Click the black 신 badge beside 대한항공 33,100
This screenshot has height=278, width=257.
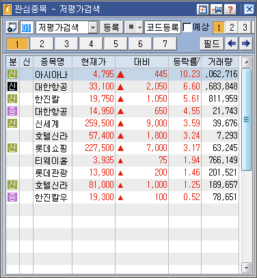(12, 86)
